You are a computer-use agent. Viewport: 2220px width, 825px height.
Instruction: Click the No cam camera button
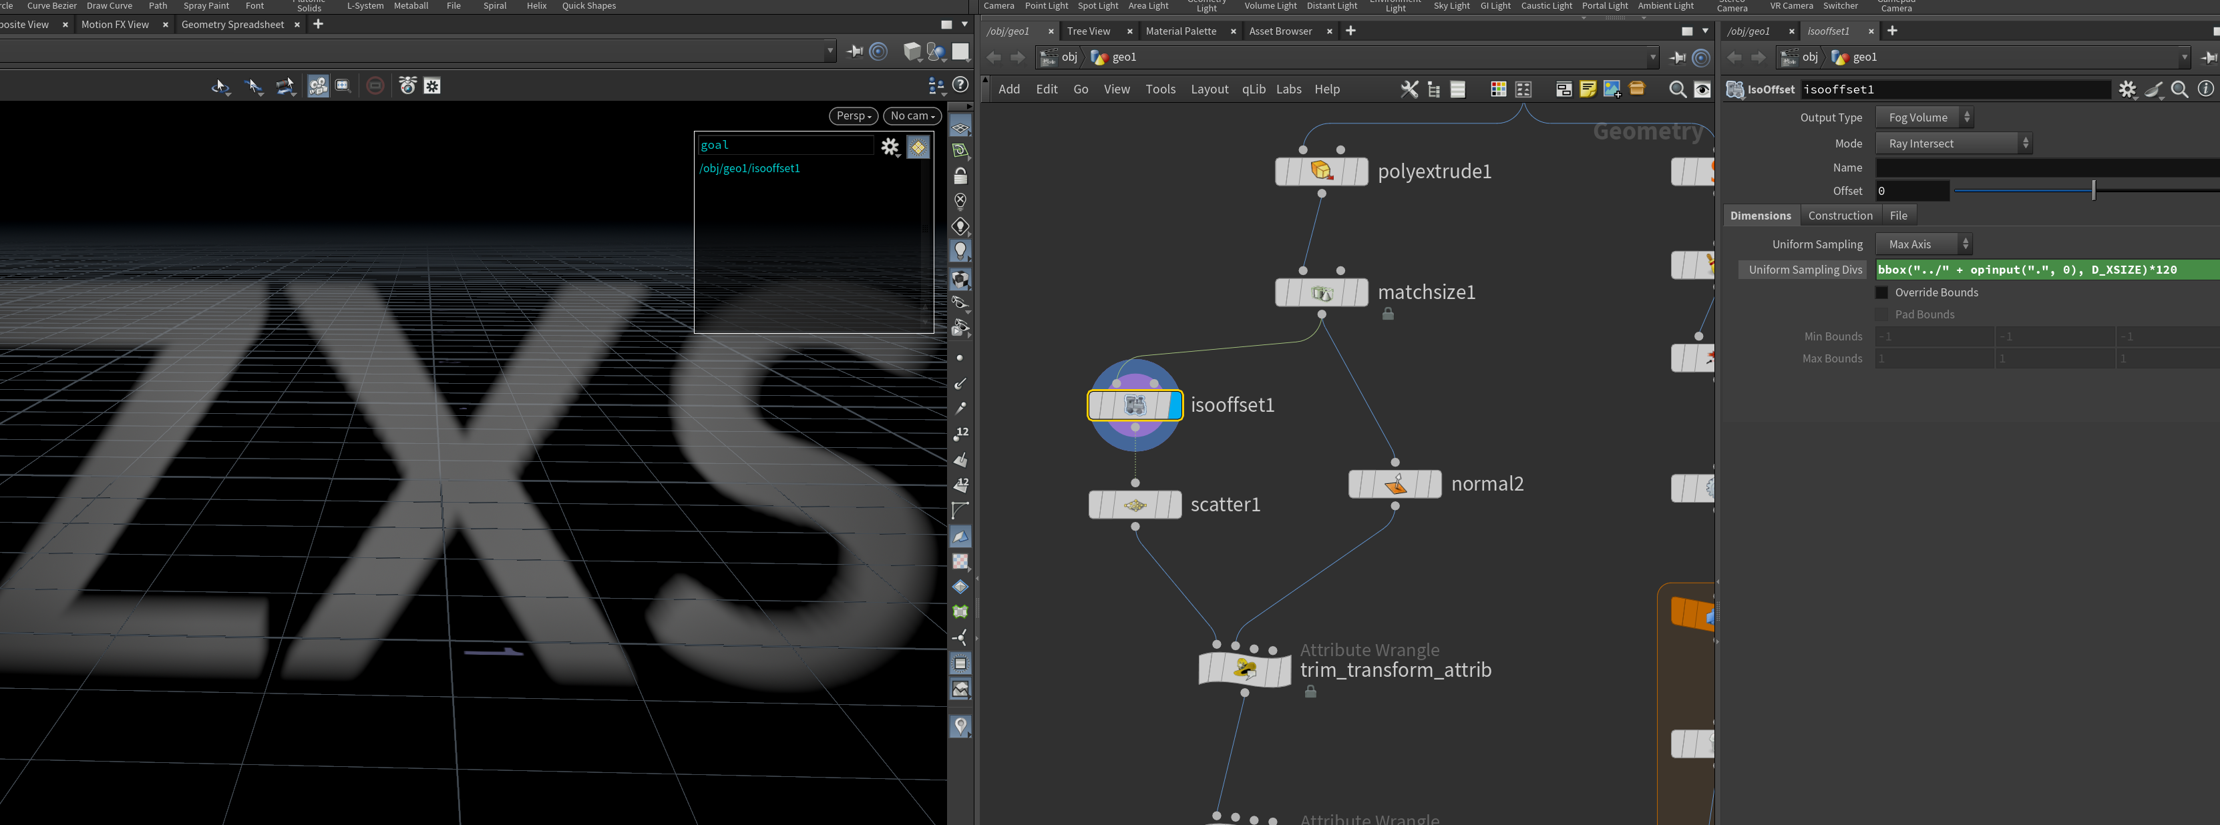pyautogui.click(x=912, y=115)
